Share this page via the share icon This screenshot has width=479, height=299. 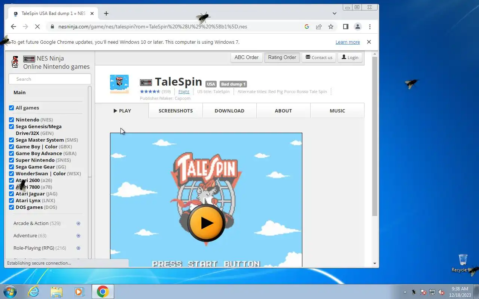(319, 27)
